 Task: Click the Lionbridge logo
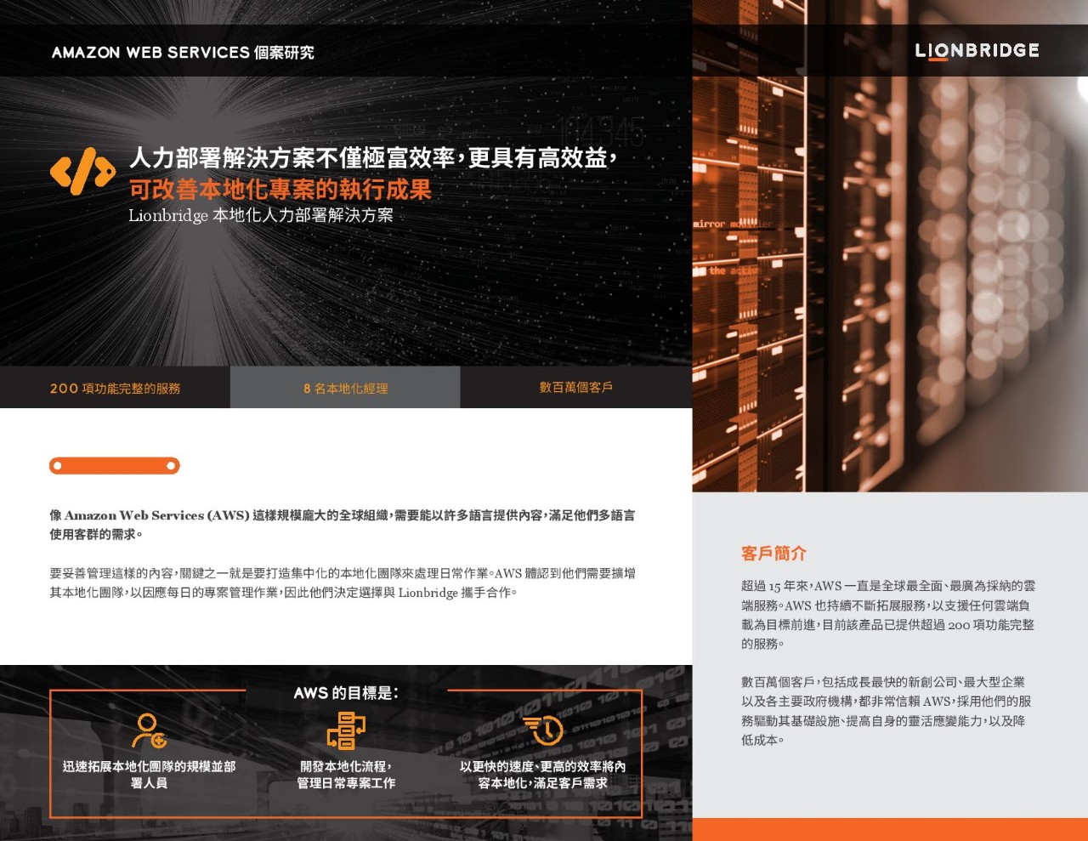pos(977,51)
